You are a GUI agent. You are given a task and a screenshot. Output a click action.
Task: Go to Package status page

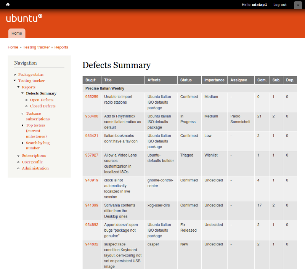click(31, 75)
